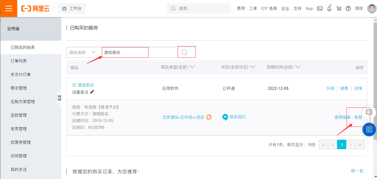Screen dimensions: 377x179
Task: Open the floating chat bubble button
Action: [369, 112]
